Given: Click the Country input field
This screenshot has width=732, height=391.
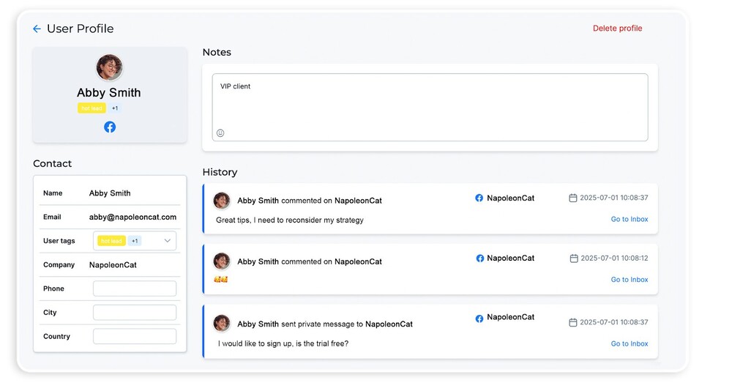Looking at the screenshot, I should click(x=135, y=336).
